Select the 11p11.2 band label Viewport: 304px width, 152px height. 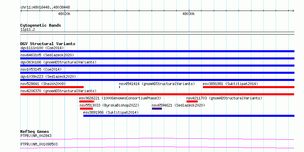click(x=28, y=30)
